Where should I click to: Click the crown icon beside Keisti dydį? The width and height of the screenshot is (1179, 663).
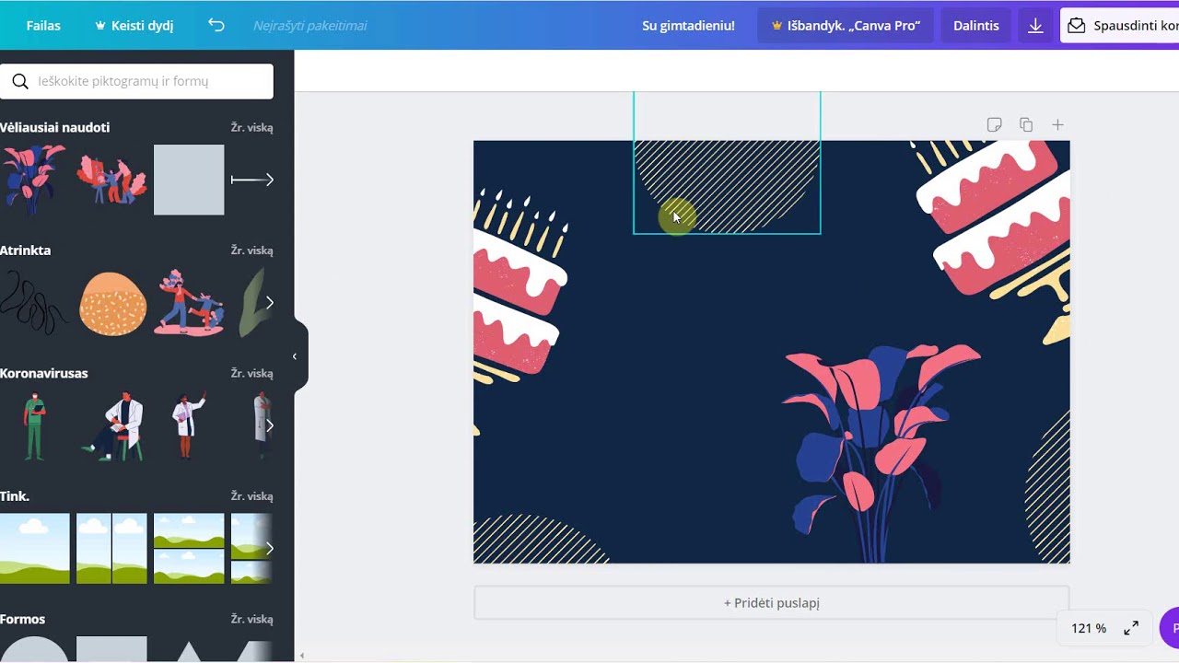100,26
